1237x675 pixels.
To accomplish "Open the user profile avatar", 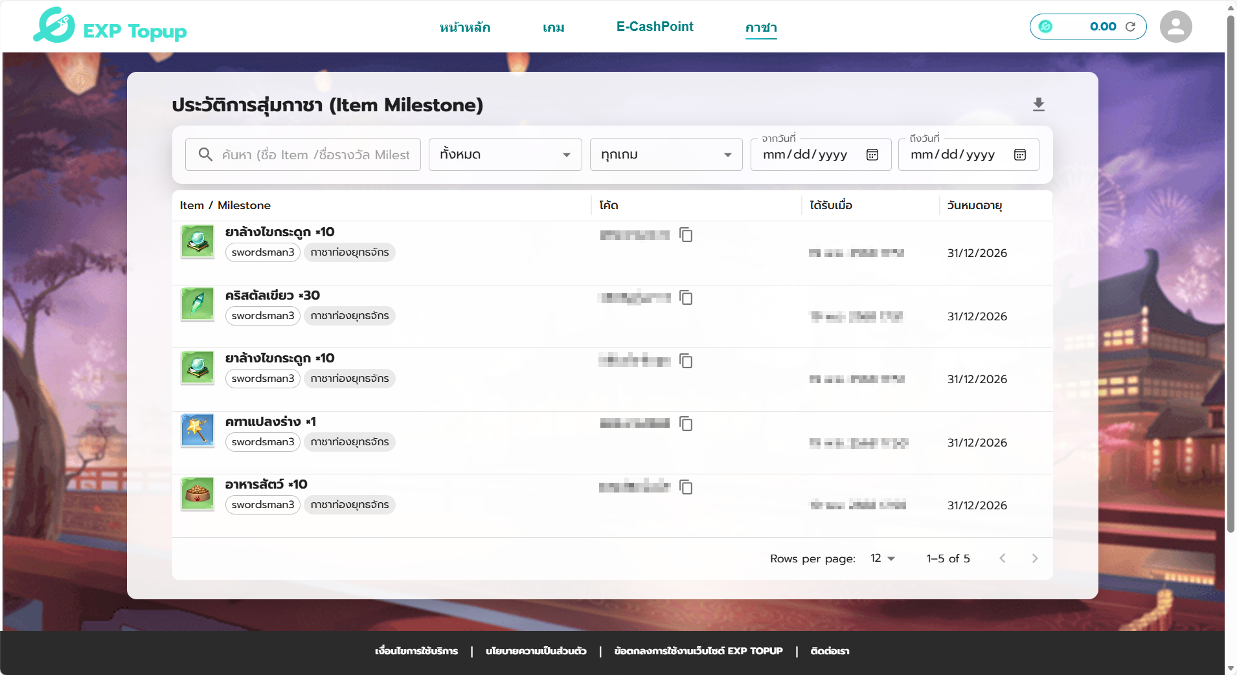I will click(1175, 27).
